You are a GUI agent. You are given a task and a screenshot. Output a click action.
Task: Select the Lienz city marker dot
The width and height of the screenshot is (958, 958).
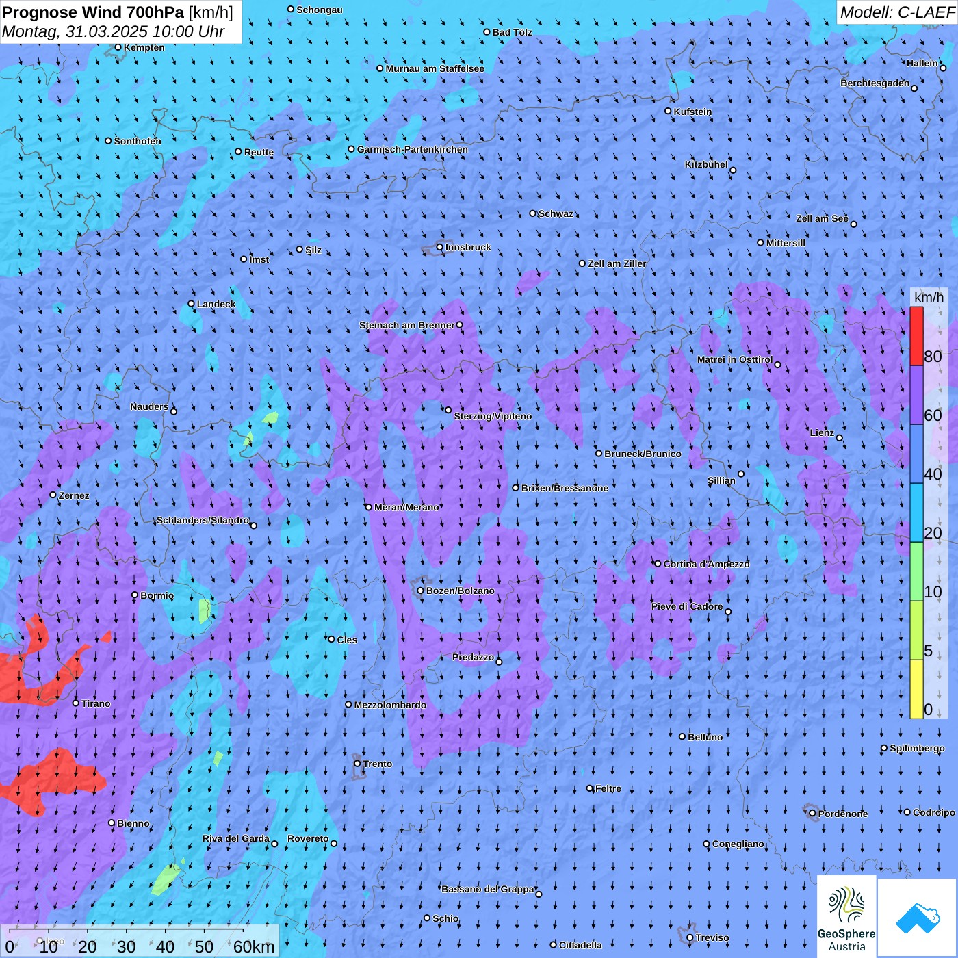(x=840, y=438)
